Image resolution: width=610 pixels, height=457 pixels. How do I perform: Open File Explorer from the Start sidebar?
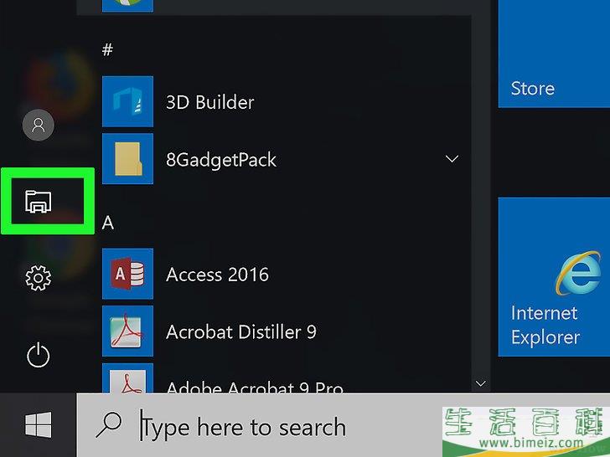pos(39,202)
